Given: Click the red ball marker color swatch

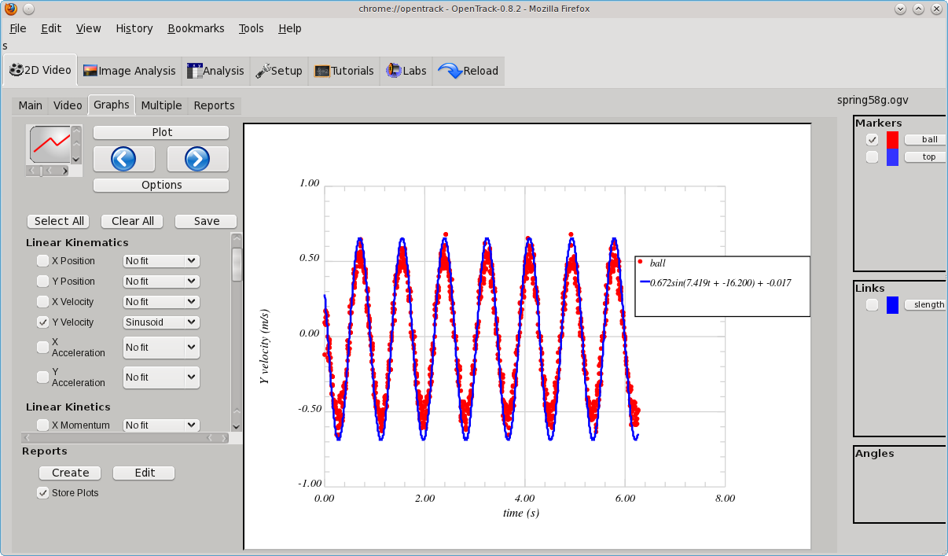Looking at the screenshot, I should pyautogui.click(x=892, y=140).
